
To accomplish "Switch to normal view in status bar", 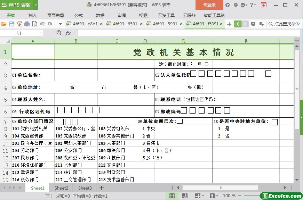I will pos(172,196).
